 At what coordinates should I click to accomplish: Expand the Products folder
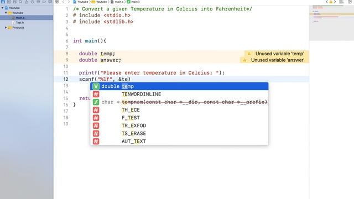(6, 28)
